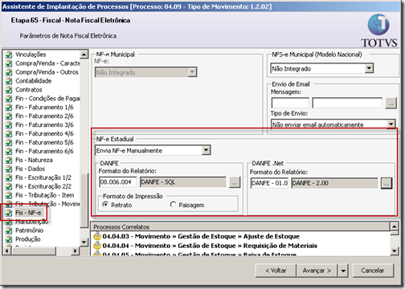Open NFS-e Municipal Modelo Nacional dropdown
405x289 pixels.
point(369,68)
